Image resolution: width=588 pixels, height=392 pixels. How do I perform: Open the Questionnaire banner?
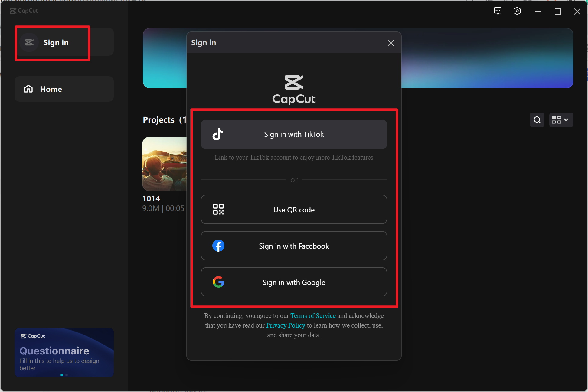(64, 352)
